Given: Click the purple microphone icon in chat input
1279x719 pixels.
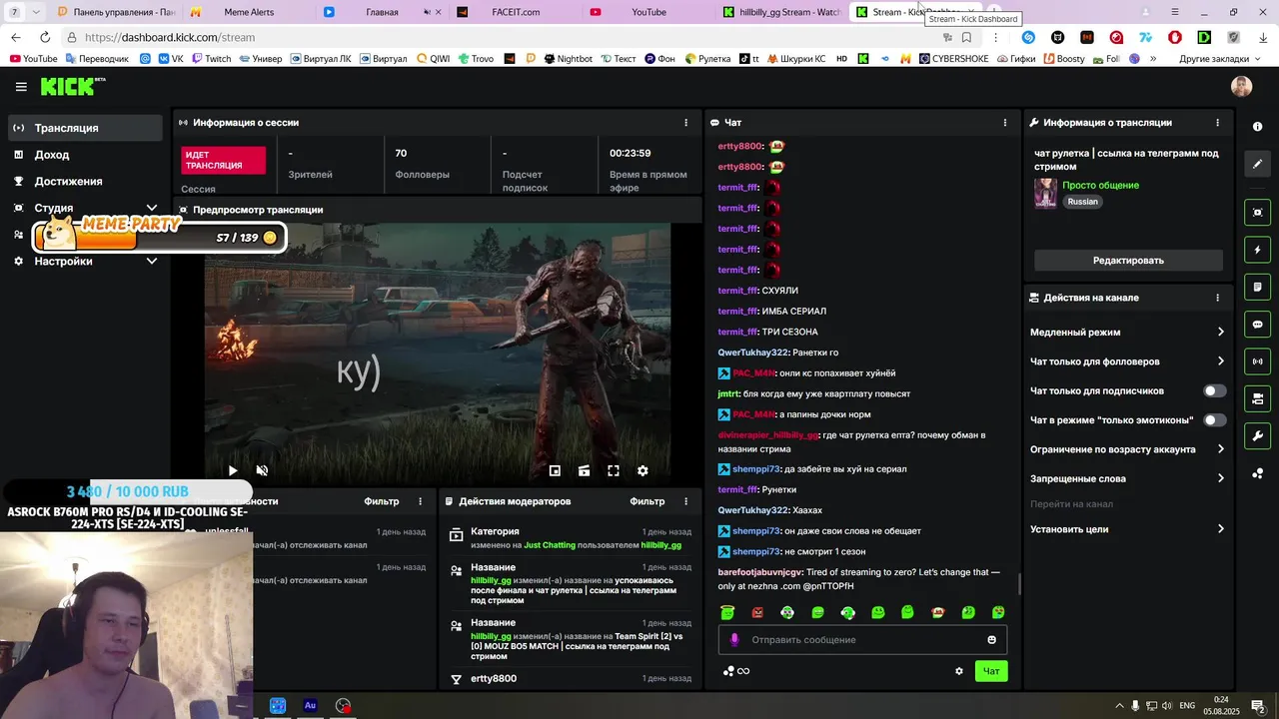Looking at the screenshot, I should (x=734, y=640).
